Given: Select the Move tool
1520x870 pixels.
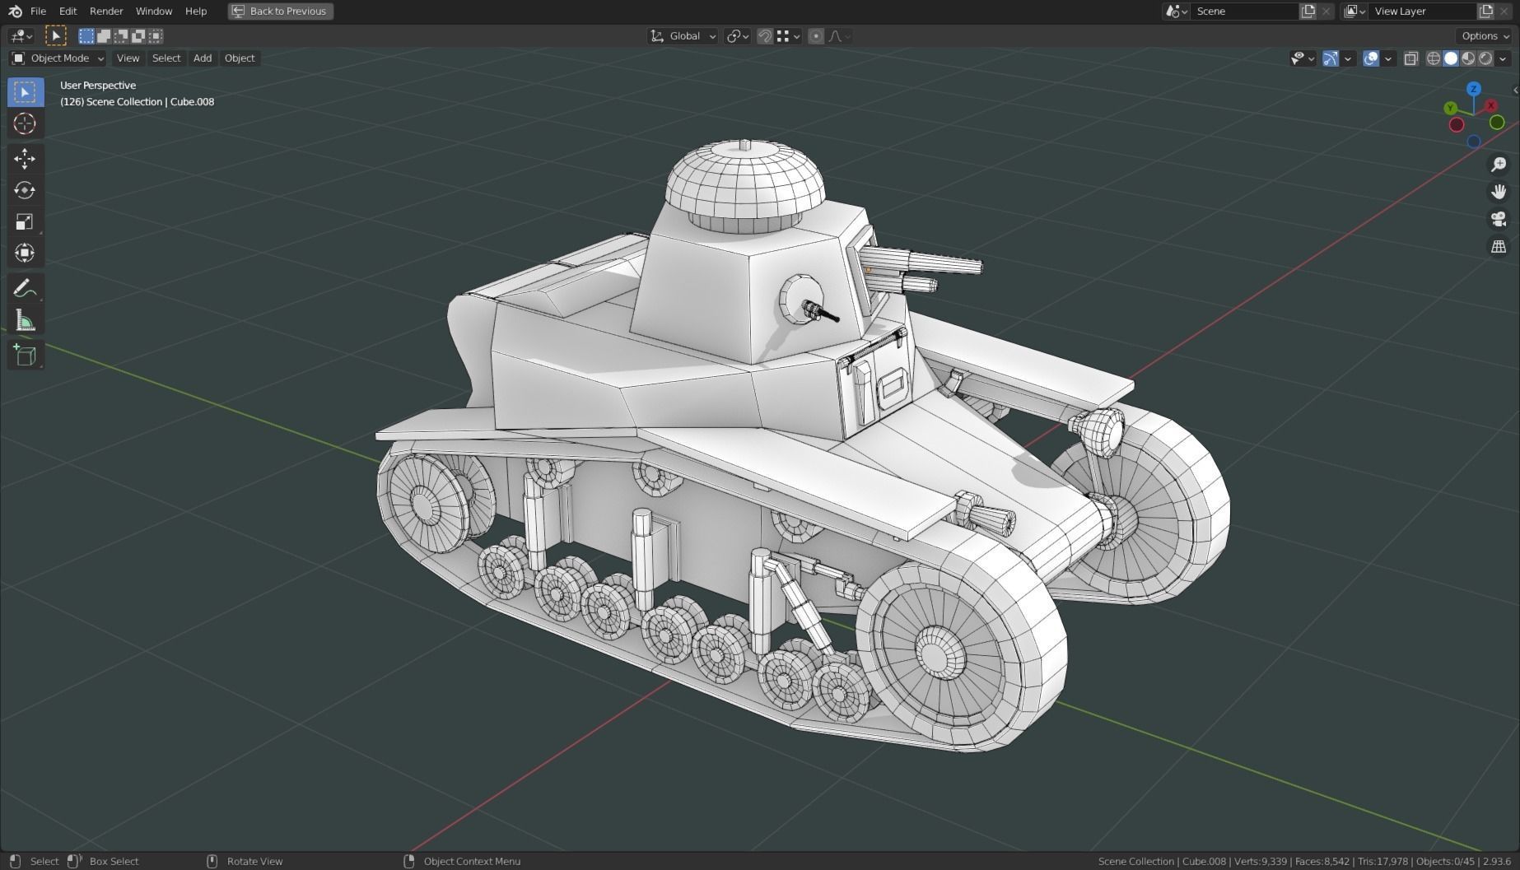Looking at the screenshot, I should click(x=26, y=159).
